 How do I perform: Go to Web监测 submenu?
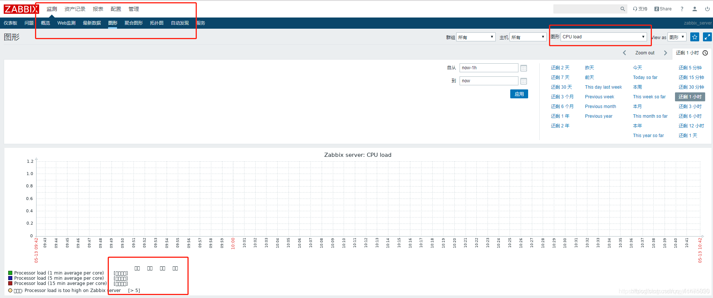(66, 23)
